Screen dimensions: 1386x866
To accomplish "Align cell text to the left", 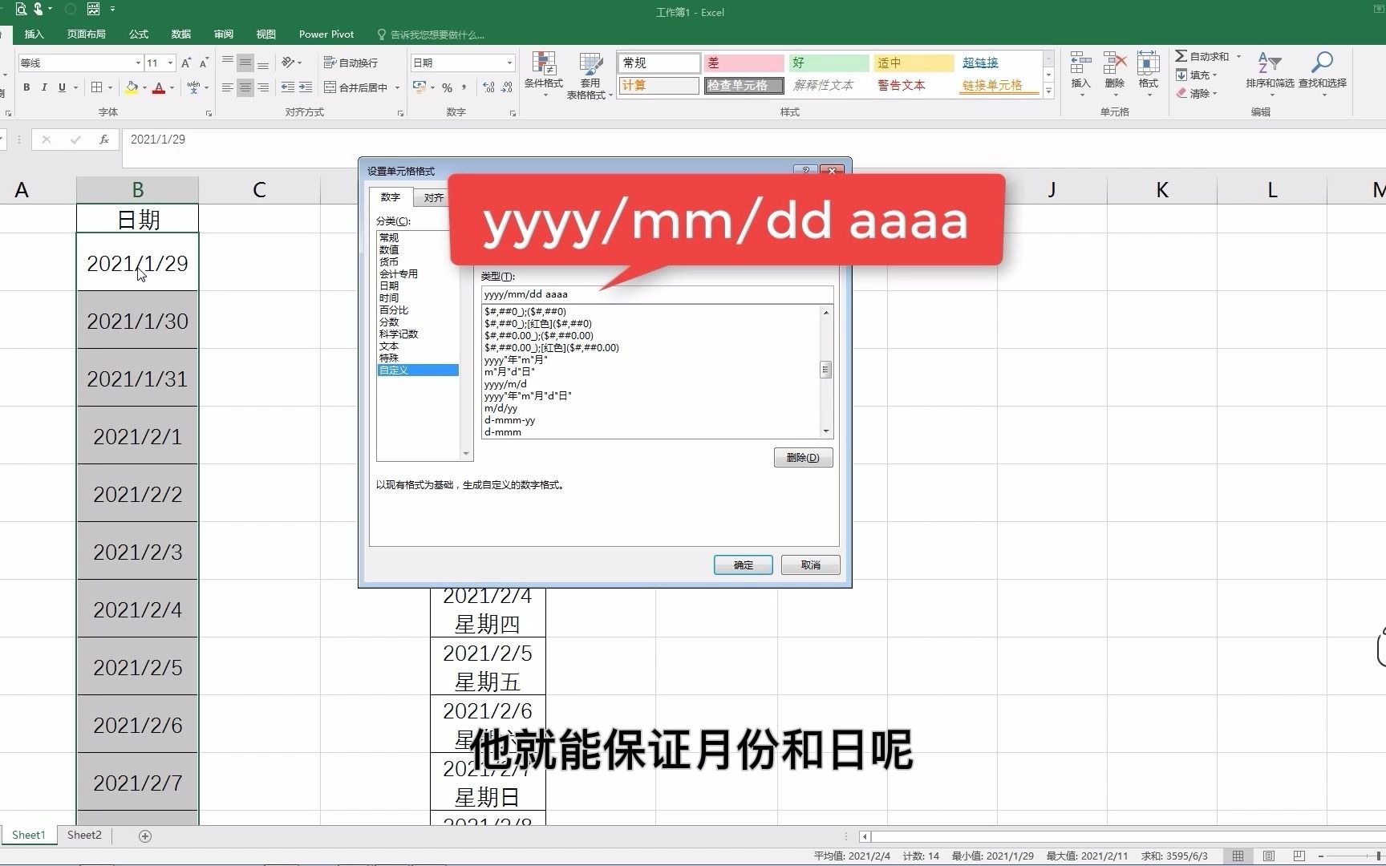I will click(228, 87).
